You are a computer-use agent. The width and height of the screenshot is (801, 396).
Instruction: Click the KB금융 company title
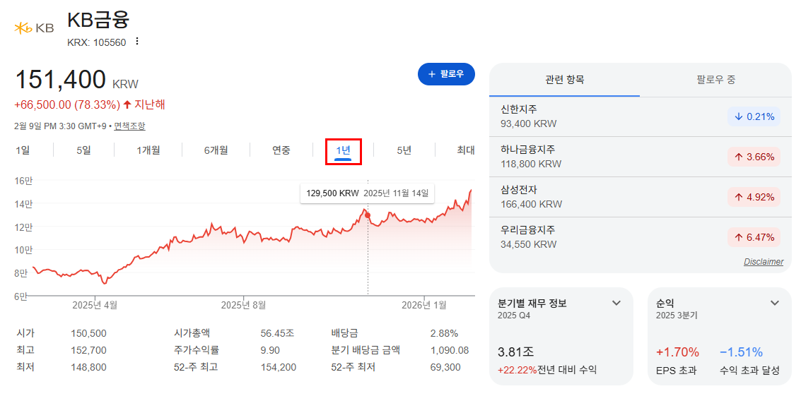pyautogui.click(x=98, y=20)
